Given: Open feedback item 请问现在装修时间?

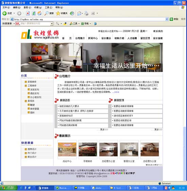Looking at the screenshot, I should (x=123, y=116).
